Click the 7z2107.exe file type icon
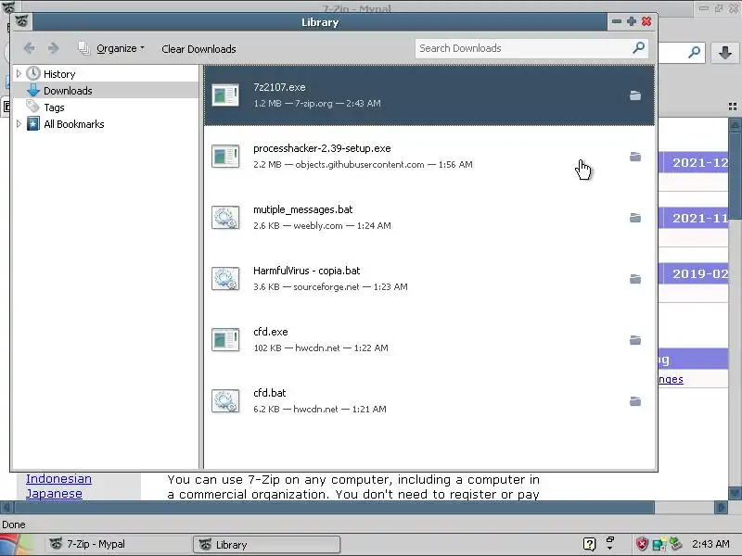 click(x=225, y=95)
